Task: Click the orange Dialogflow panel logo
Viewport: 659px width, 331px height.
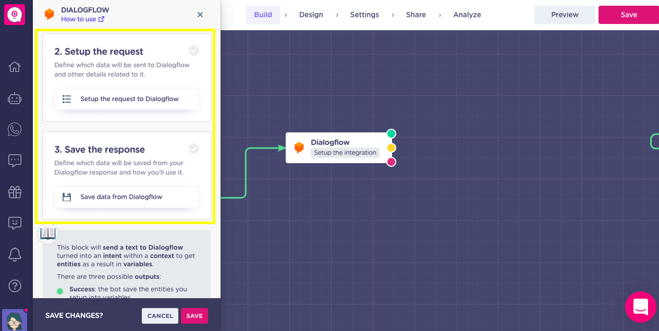Action: 49,14
